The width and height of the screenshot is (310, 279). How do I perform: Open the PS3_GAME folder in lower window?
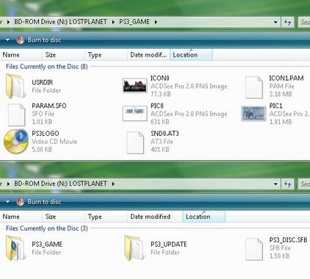[x=15, y=248]
